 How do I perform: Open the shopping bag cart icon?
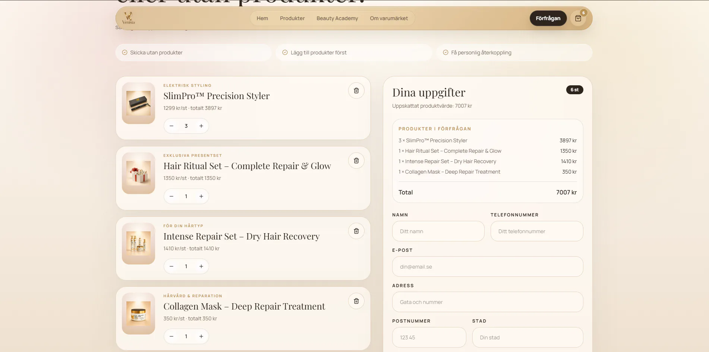[578, 18]
